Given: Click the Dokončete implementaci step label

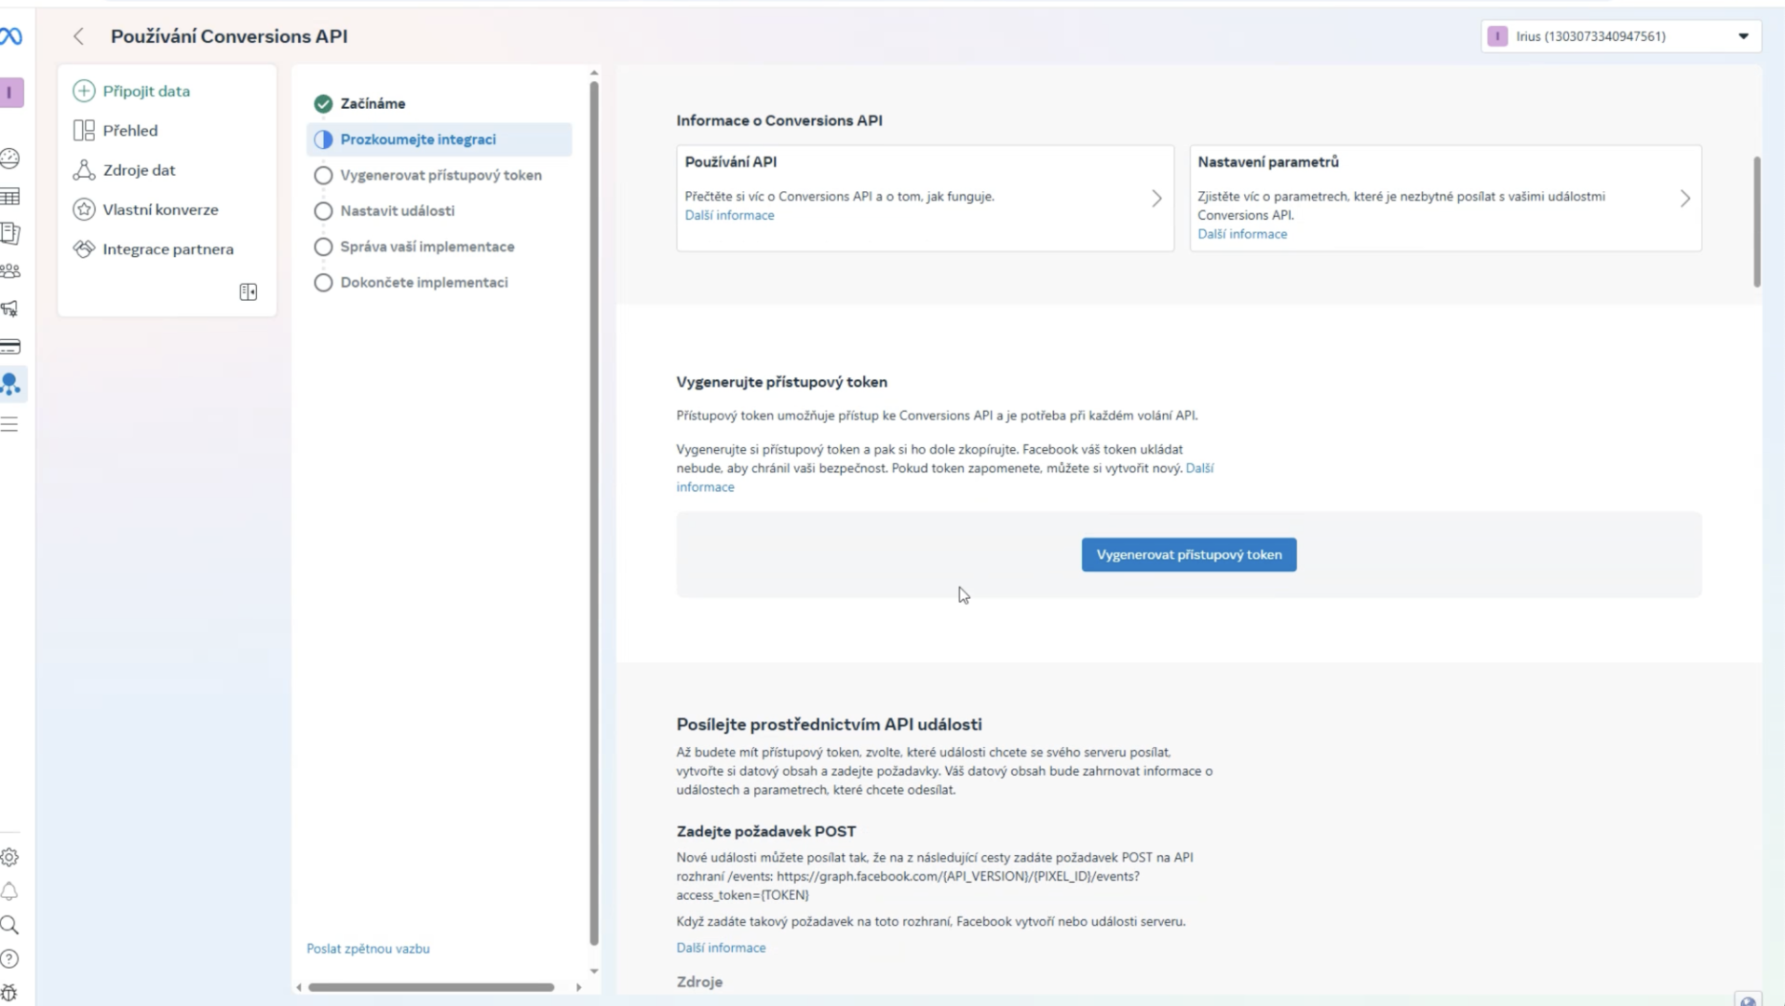Looking at the screenshot, I should click(424, 282).
